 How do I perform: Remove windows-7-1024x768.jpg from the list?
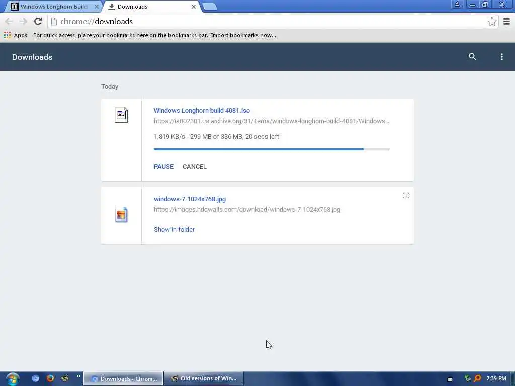(406, 196)
